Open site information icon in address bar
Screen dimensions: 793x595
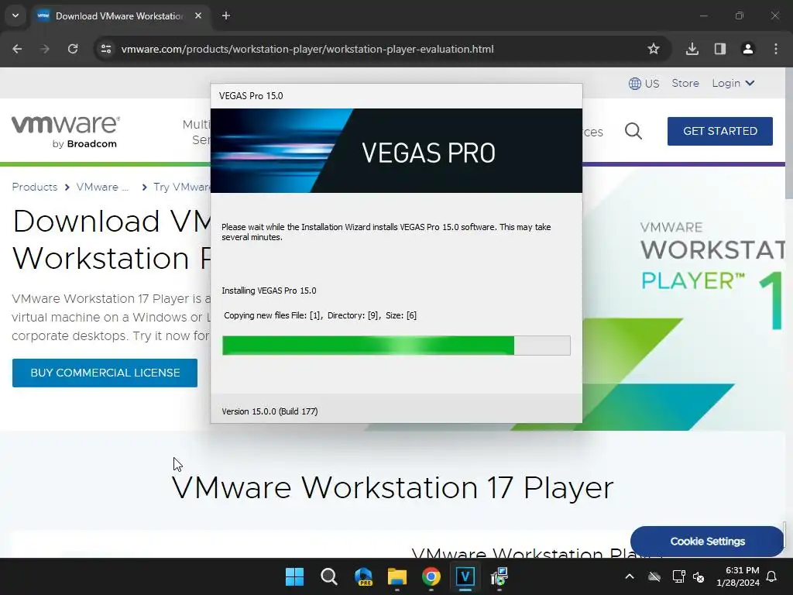106,49
